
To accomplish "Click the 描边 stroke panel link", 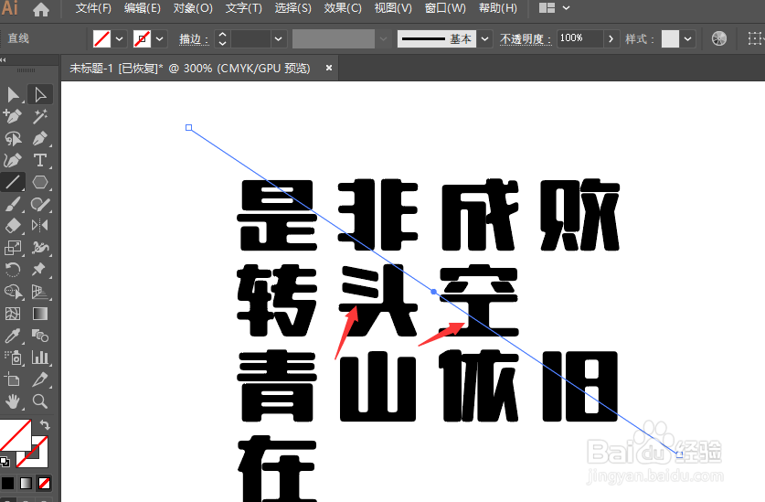I will coord(194,39).
